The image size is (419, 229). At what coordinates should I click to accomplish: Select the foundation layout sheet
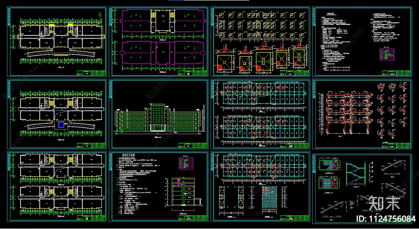[260, 42]
